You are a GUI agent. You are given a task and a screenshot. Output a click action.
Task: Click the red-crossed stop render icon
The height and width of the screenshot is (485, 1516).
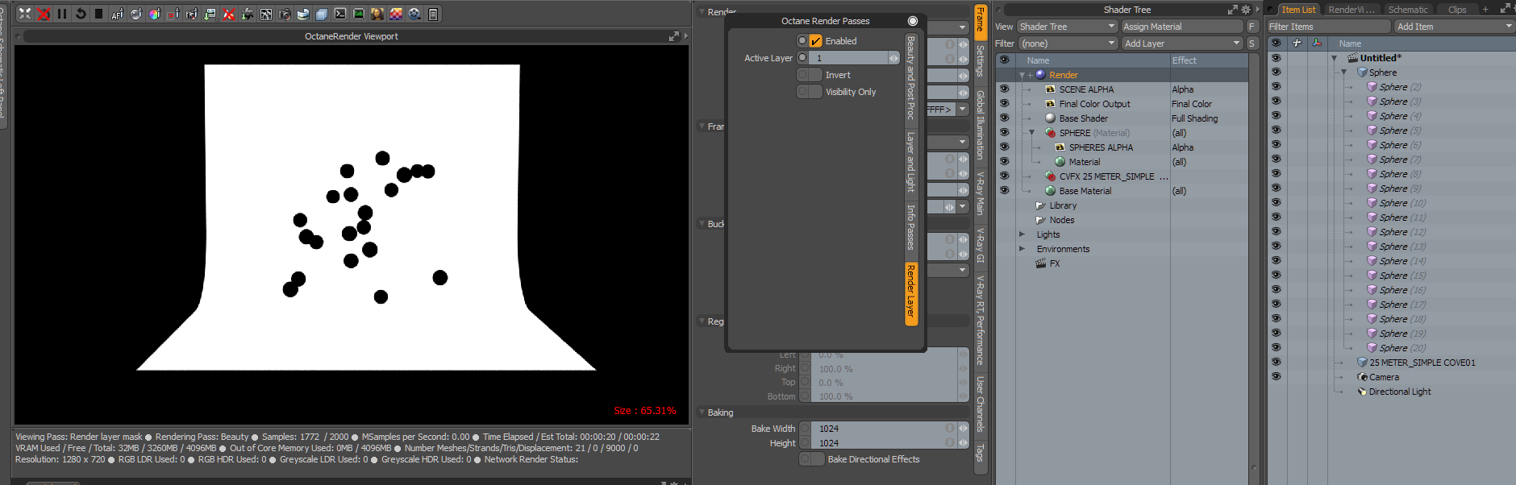pos(44,14)
